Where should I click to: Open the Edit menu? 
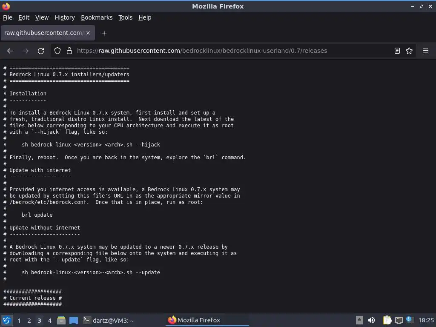[x=24, y=17]
